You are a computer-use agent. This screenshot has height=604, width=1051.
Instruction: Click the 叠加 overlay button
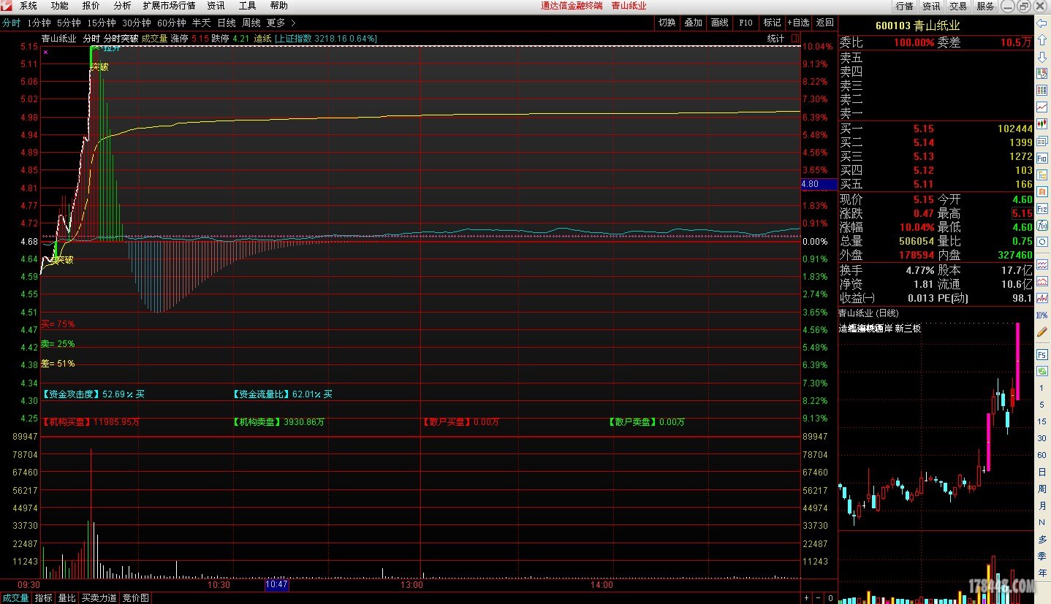pos(693,23)
